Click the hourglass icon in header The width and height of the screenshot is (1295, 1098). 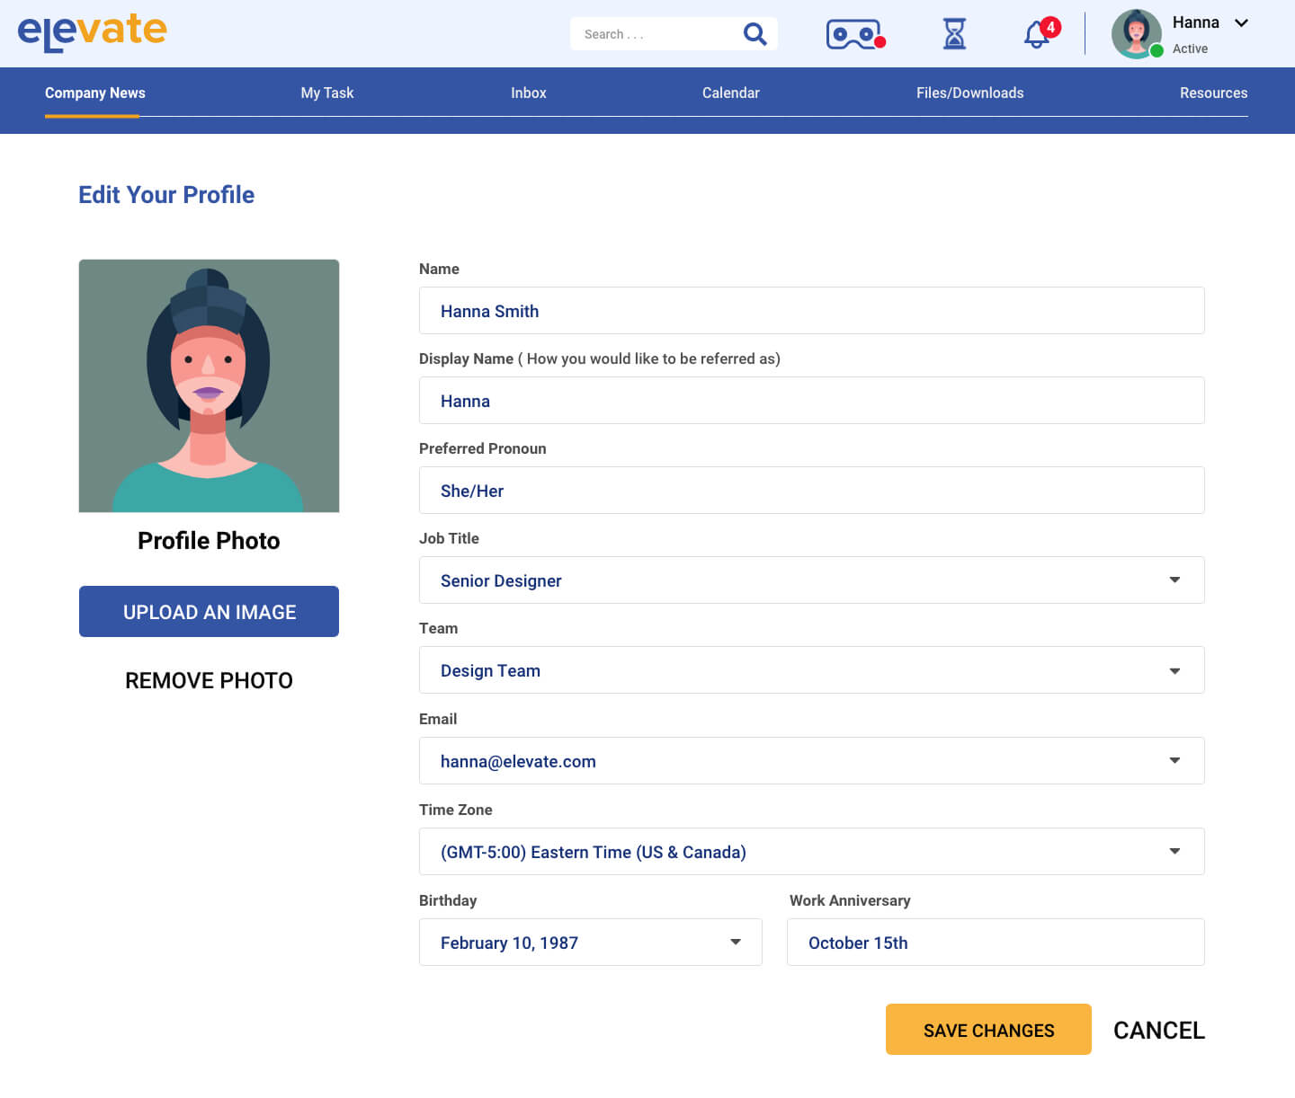coord(954,34)
